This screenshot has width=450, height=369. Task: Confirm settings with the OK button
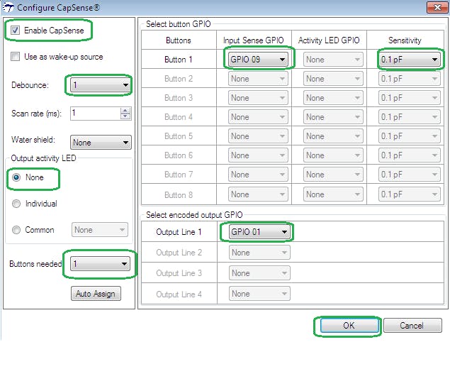tap(349, 325)
